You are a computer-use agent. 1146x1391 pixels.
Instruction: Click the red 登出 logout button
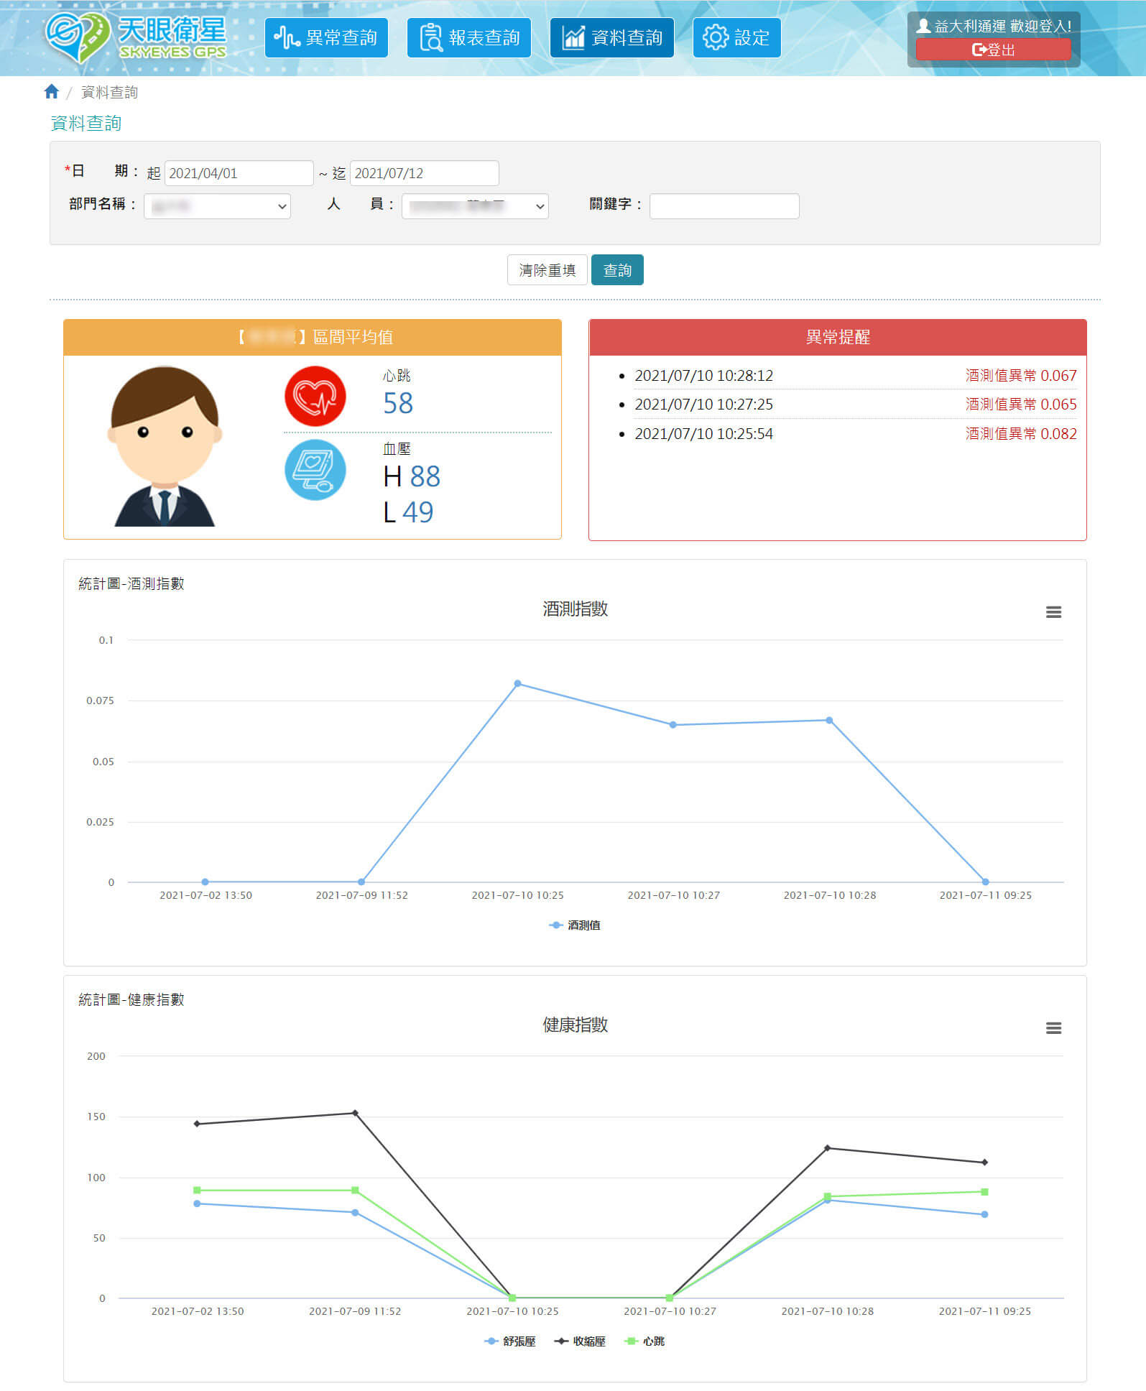point(993,50)
